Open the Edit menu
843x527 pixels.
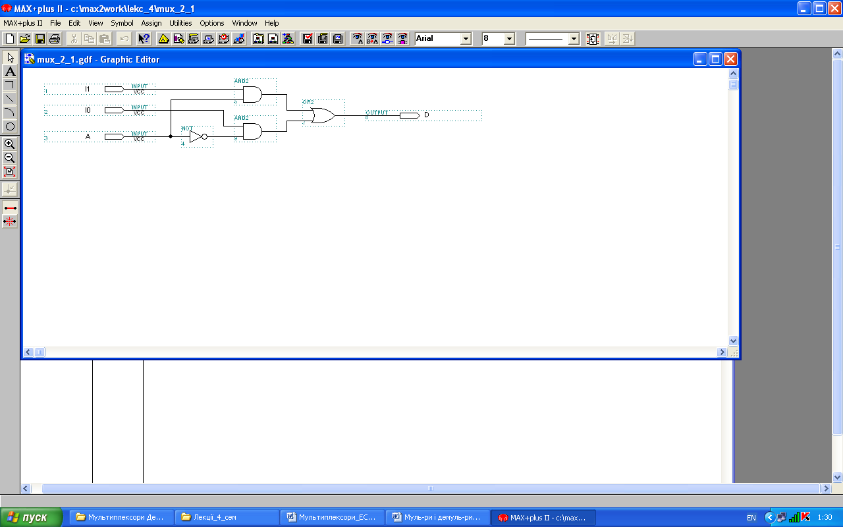[74, 23]
